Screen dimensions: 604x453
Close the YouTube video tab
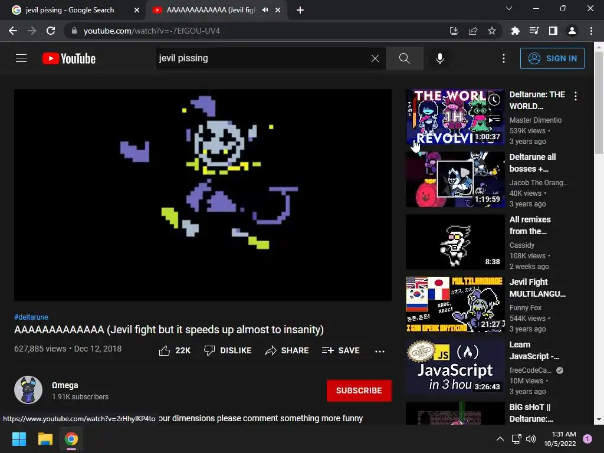coord(278,10)
